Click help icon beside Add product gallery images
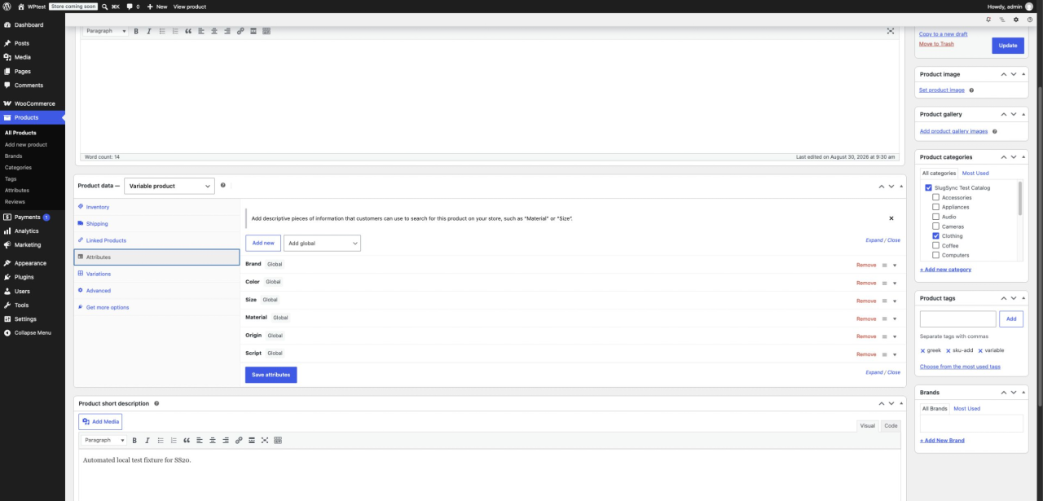Screen dimensions: 1043x501 pos(996,131)
